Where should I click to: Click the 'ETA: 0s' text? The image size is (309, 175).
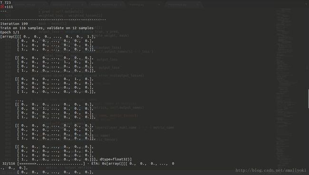point(99,164)
